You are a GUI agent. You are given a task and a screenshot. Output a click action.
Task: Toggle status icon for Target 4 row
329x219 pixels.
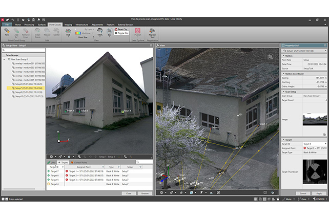pyautogui.click(x=49, y=184)
